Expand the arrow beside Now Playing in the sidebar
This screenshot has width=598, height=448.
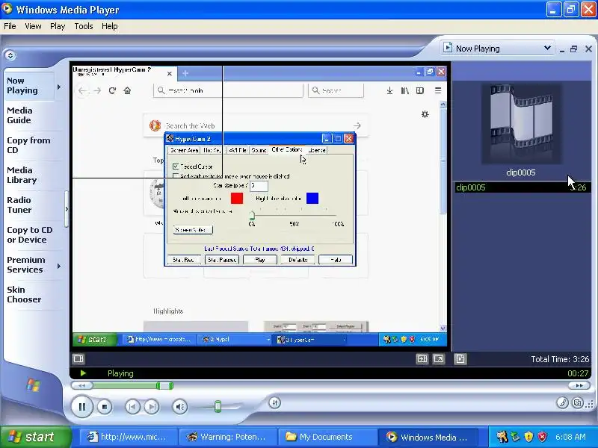pos(59,87)
